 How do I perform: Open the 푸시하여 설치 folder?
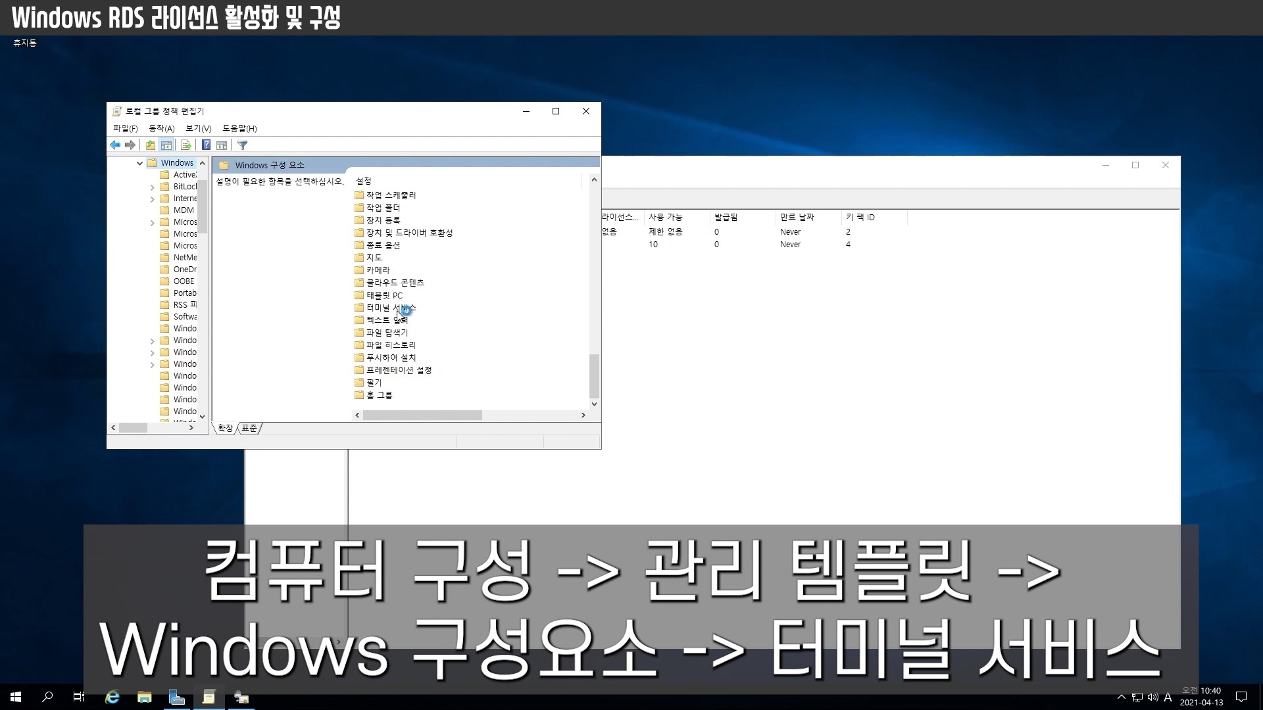tap(385, 358)
